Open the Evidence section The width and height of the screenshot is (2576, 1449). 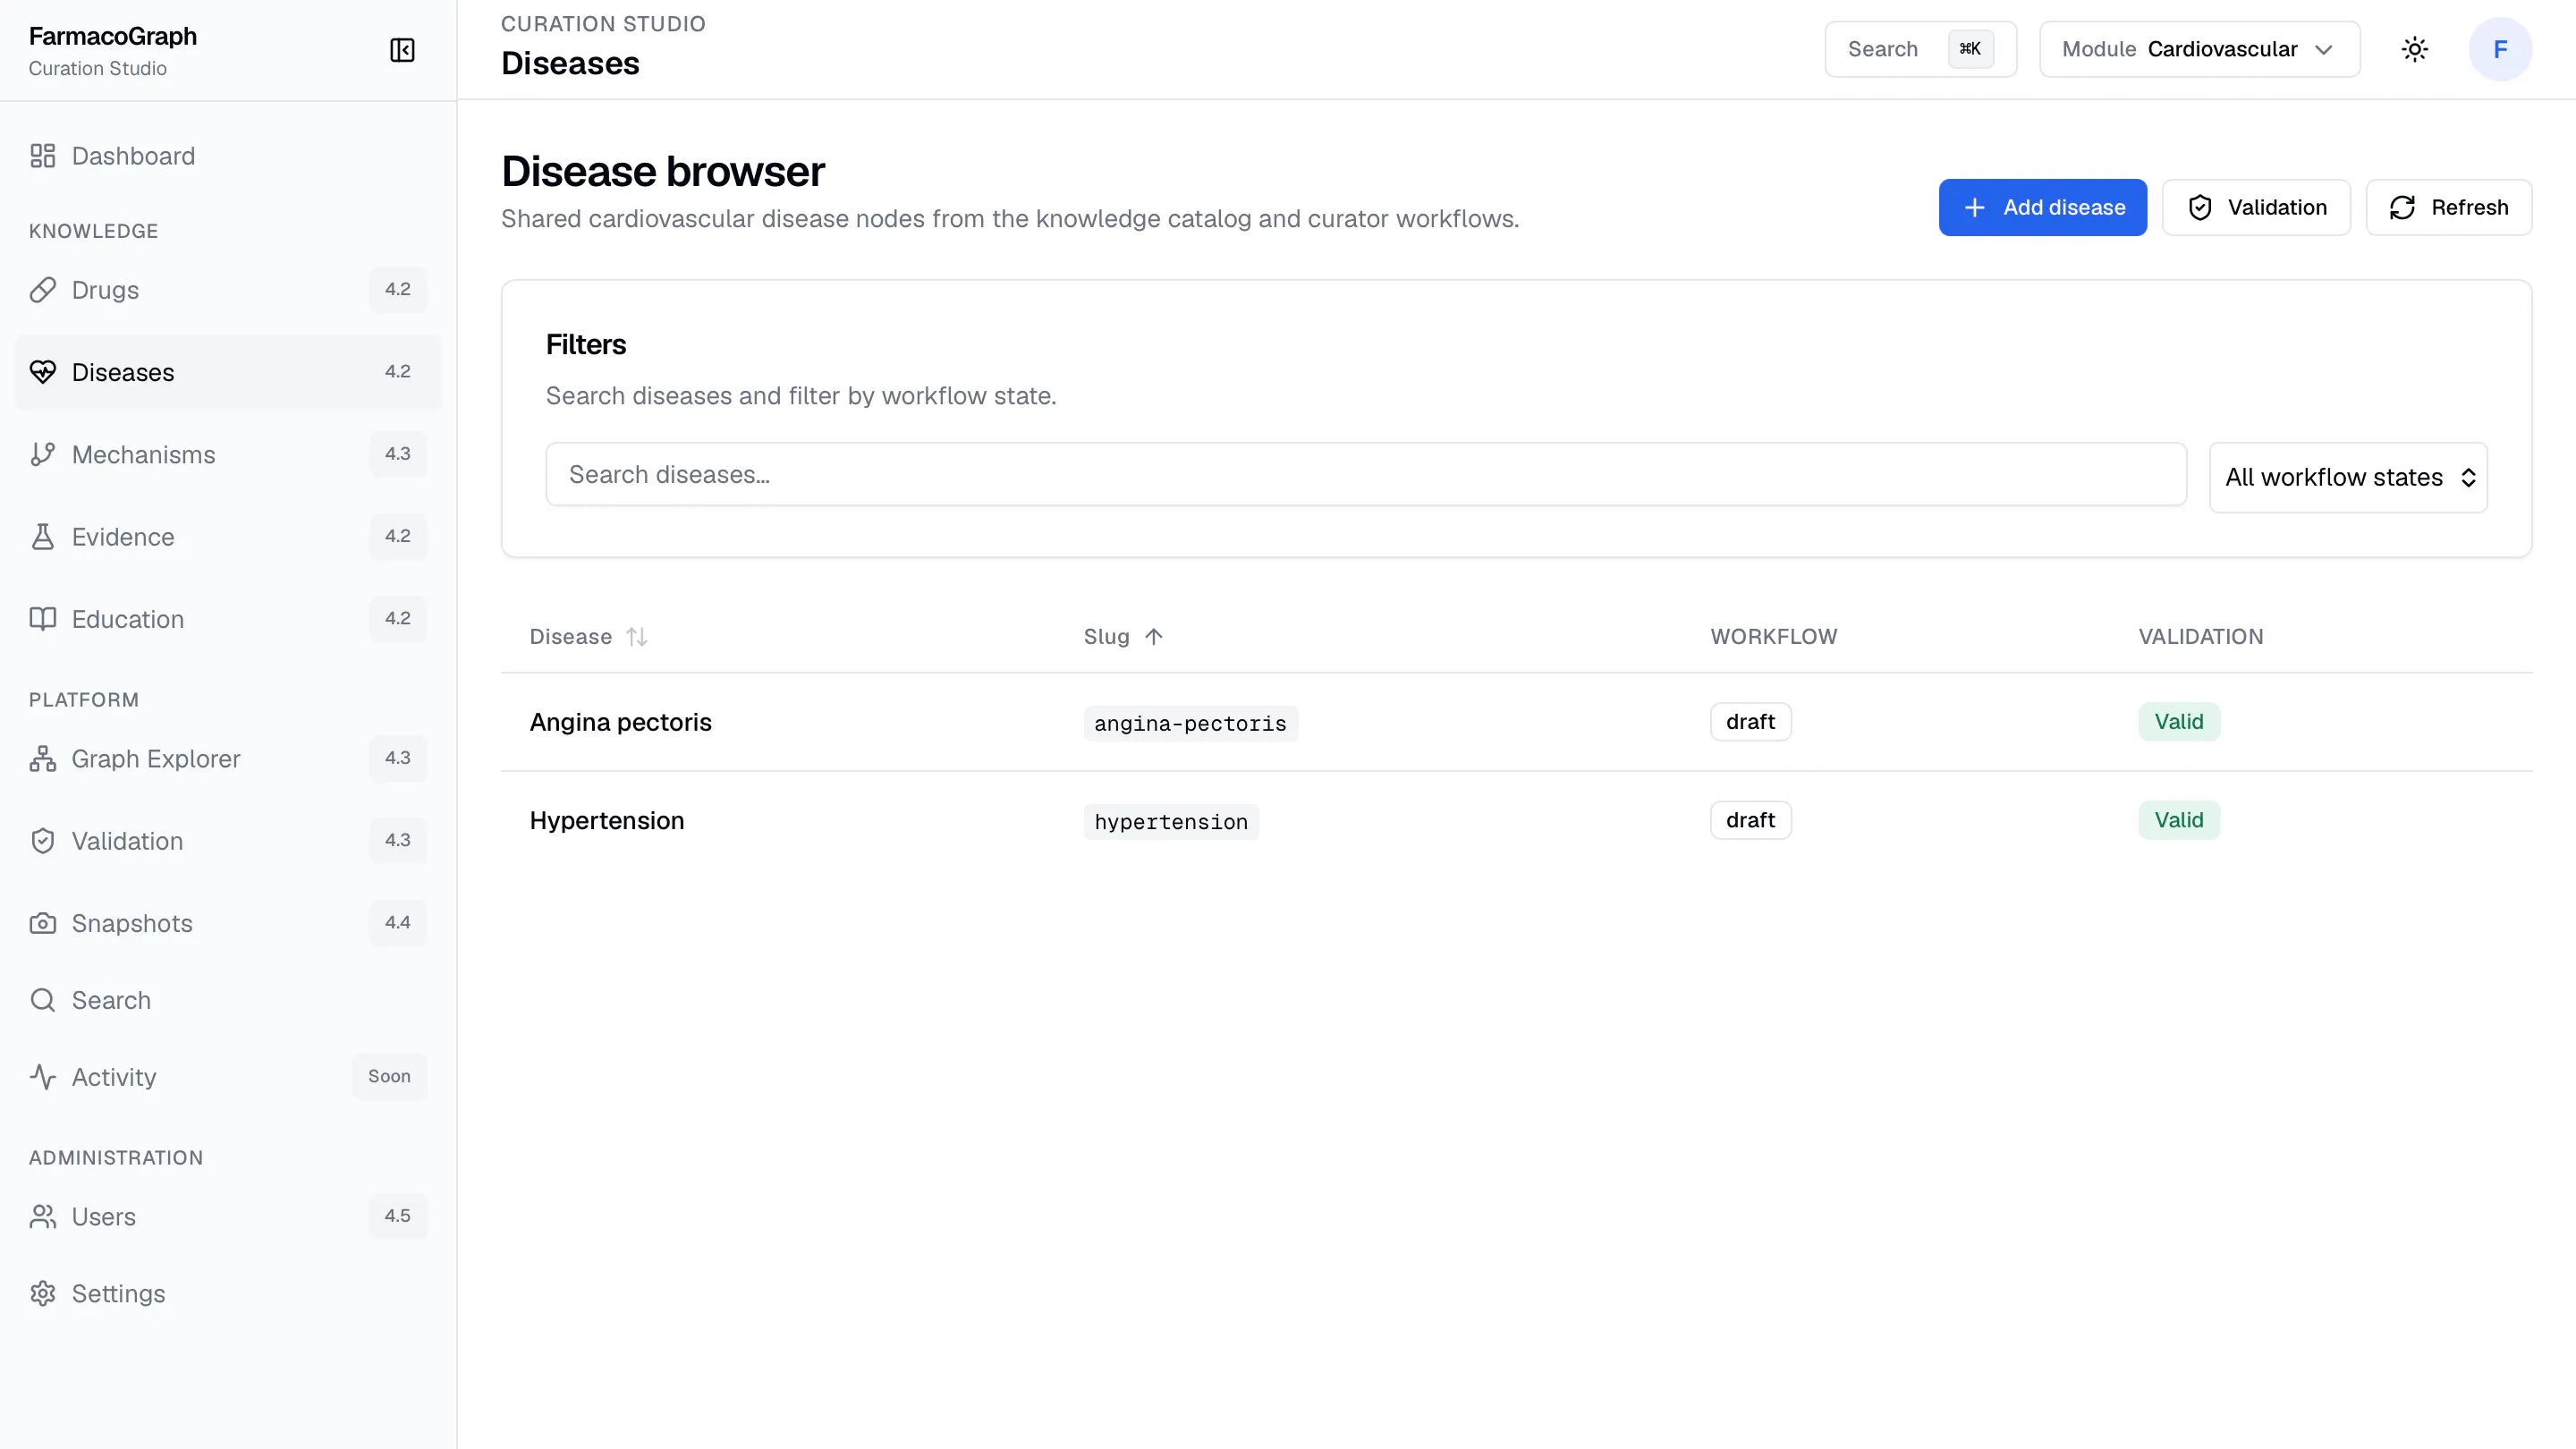[228, 537]
